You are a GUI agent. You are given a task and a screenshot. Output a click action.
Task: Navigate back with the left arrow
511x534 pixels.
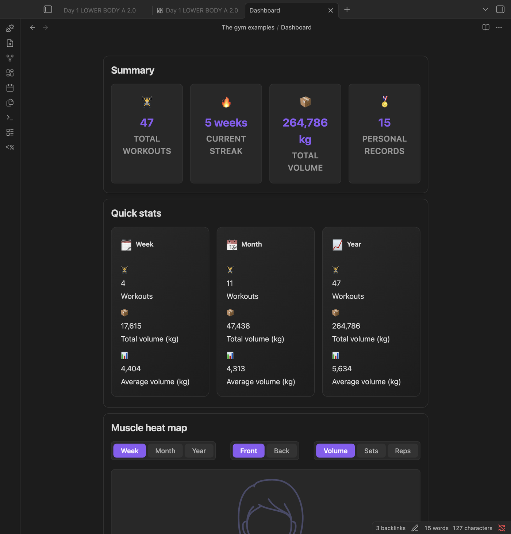tap(32, 27)
